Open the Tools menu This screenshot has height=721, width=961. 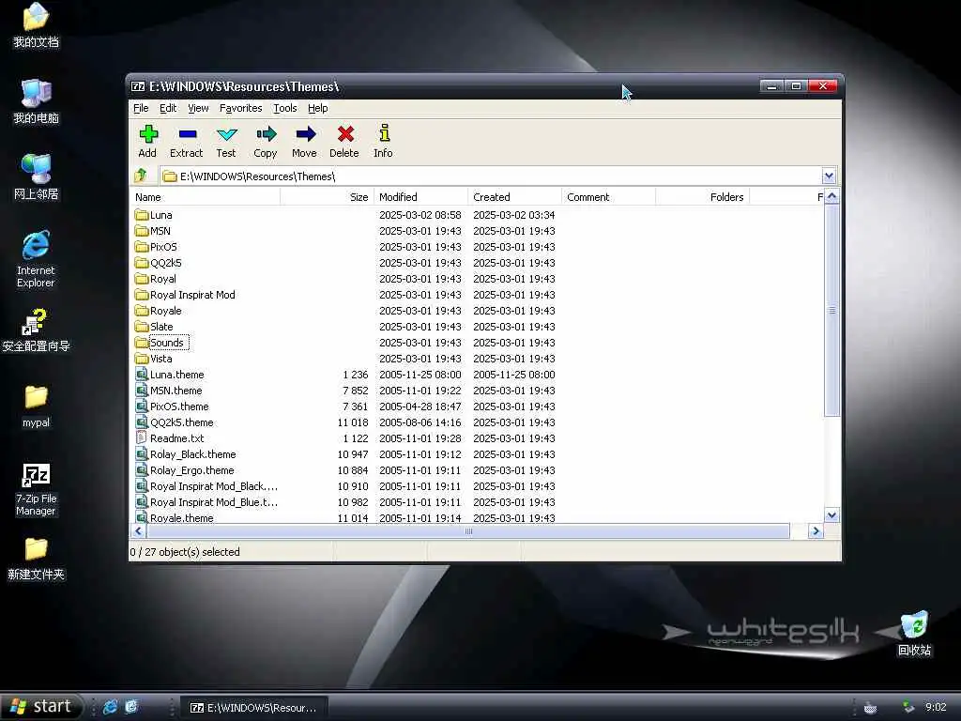pos(285,108)
